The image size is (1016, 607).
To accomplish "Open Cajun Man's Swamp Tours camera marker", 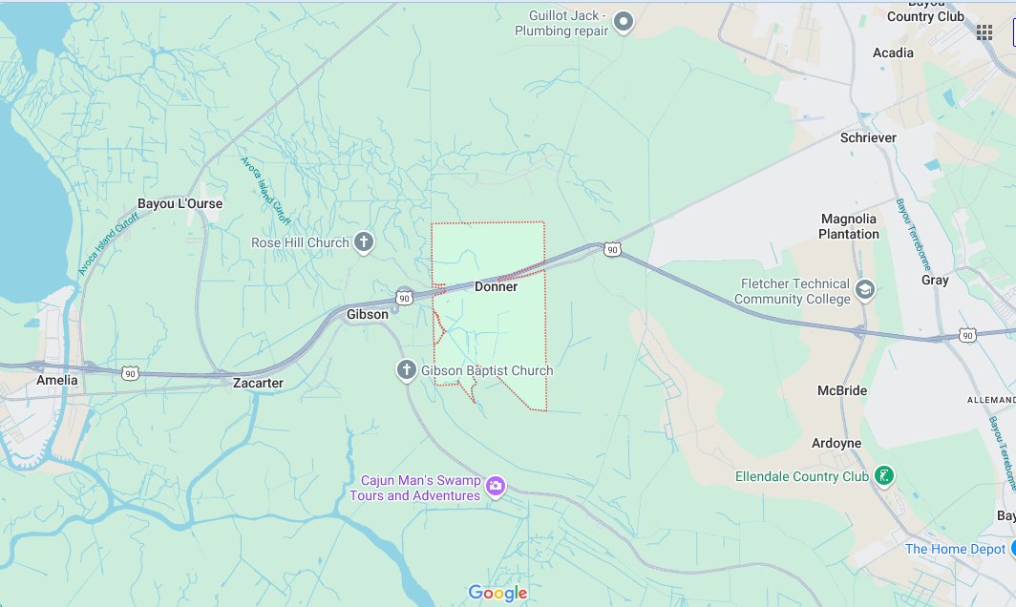I will 496,487.
